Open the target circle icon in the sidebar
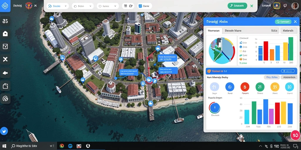Image resolution: width=301 pixels, height=150 pixels. (5, 99)
